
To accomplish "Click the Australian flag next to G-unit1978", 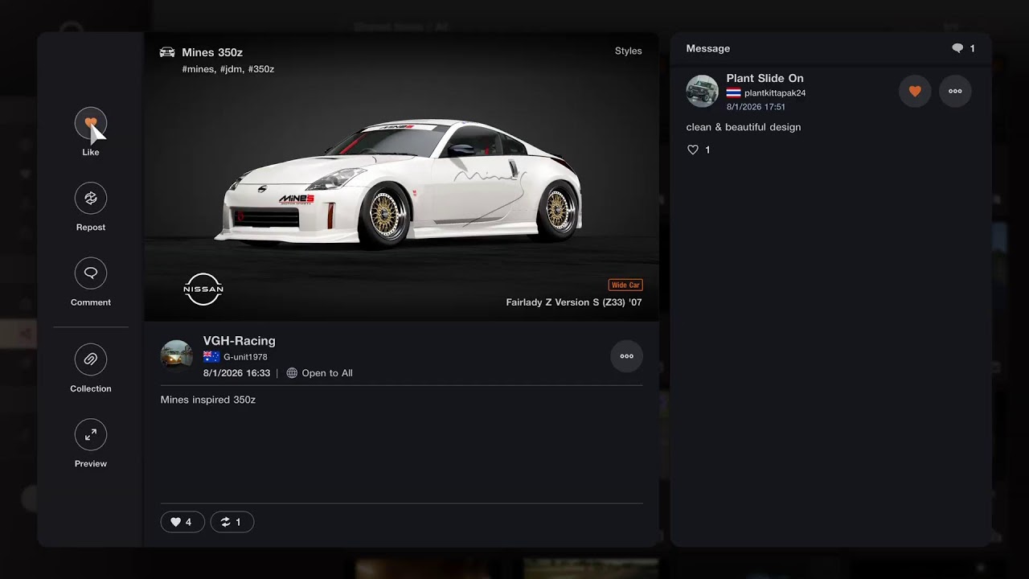I will [x=211, y=357].
